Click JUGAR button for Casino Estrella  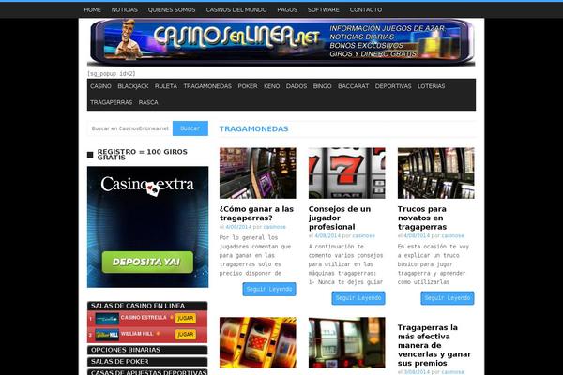tap(186, 319)
